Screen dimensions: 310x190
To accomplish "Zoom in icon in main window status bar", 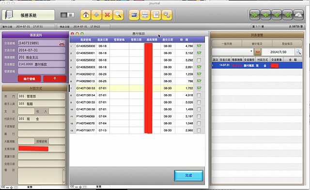I will coord(12,187).
